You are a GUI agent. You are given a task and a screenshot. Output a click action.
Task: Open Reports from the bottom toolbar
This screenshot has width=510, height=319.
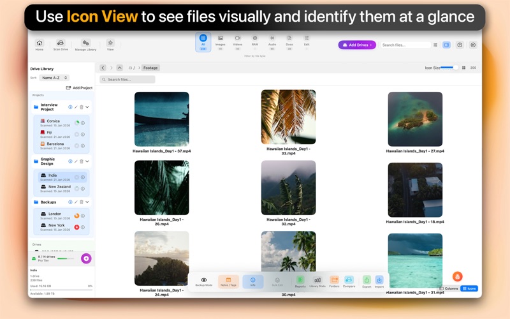[300, 281]
